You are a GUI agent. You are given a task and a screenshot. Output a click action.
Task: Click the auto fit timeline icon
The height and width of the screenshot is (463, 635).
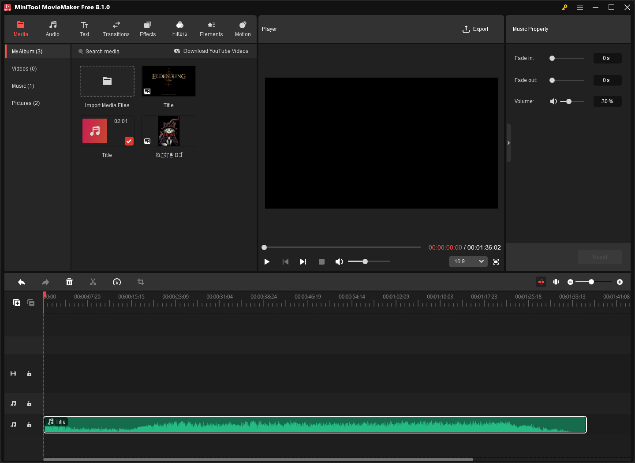point(556,282)
